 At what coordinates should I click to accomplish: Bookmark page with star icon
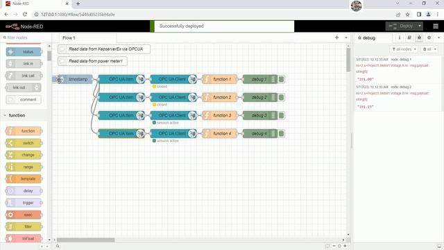point(407,15)
